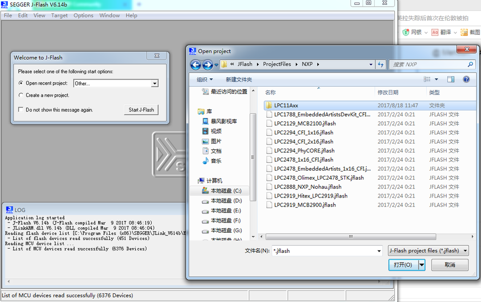This screenshot has width=481, height=302.
Task: Open the recent pages dropdown near Back button
Action: (x=216, y=65)
